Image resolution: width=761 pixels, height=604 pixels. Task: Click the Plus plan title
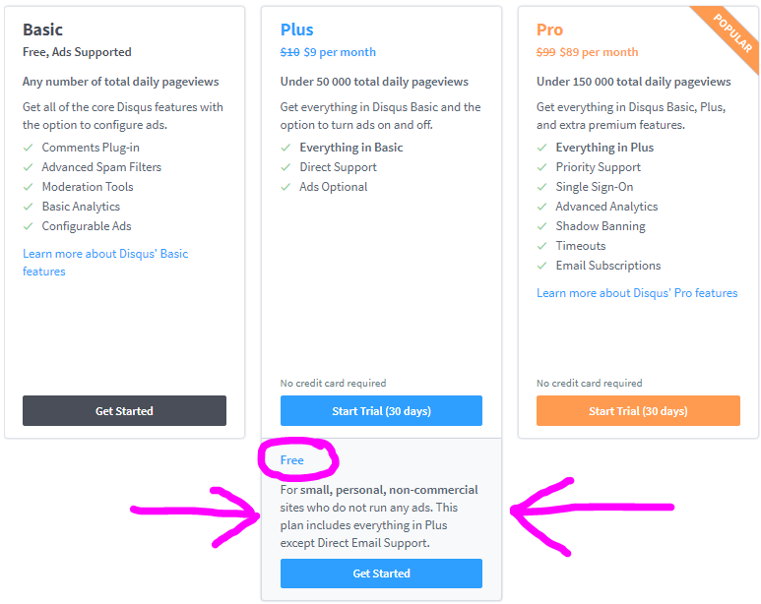click(297, 30)
